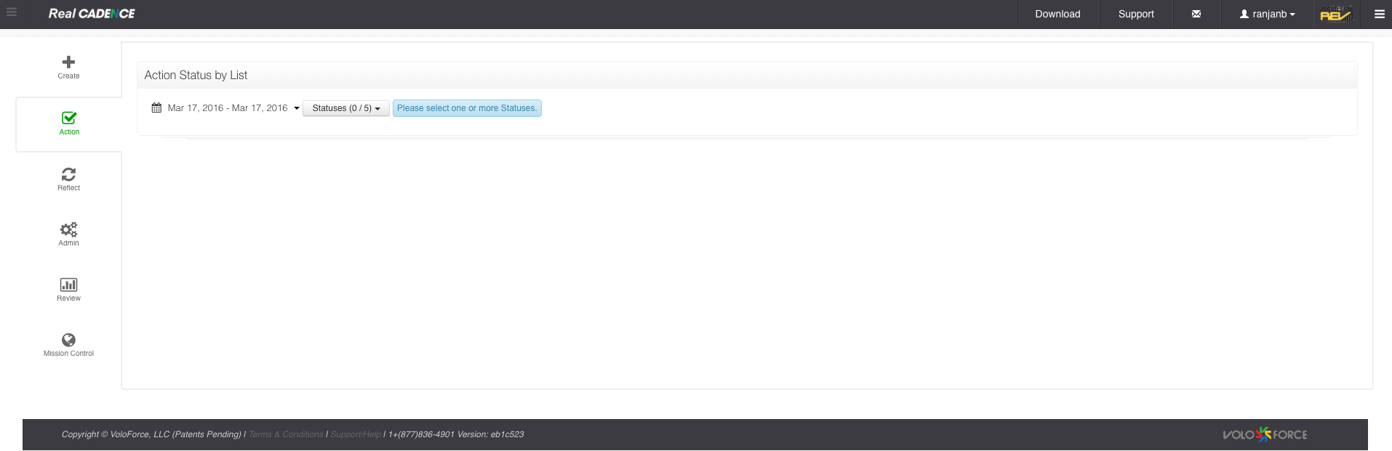Toggle the left hamburger menu in header

coord(12,12)
